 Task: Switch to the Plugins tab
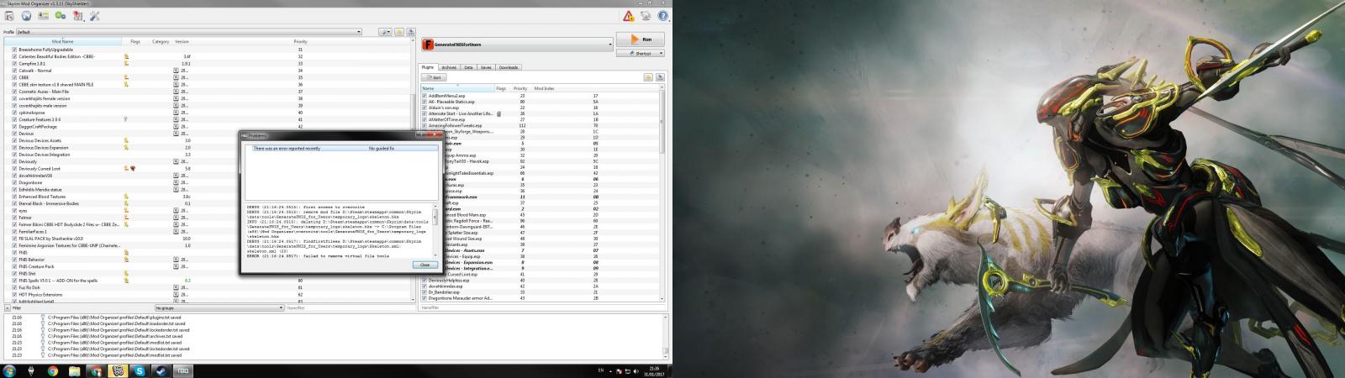pos(428,67)
